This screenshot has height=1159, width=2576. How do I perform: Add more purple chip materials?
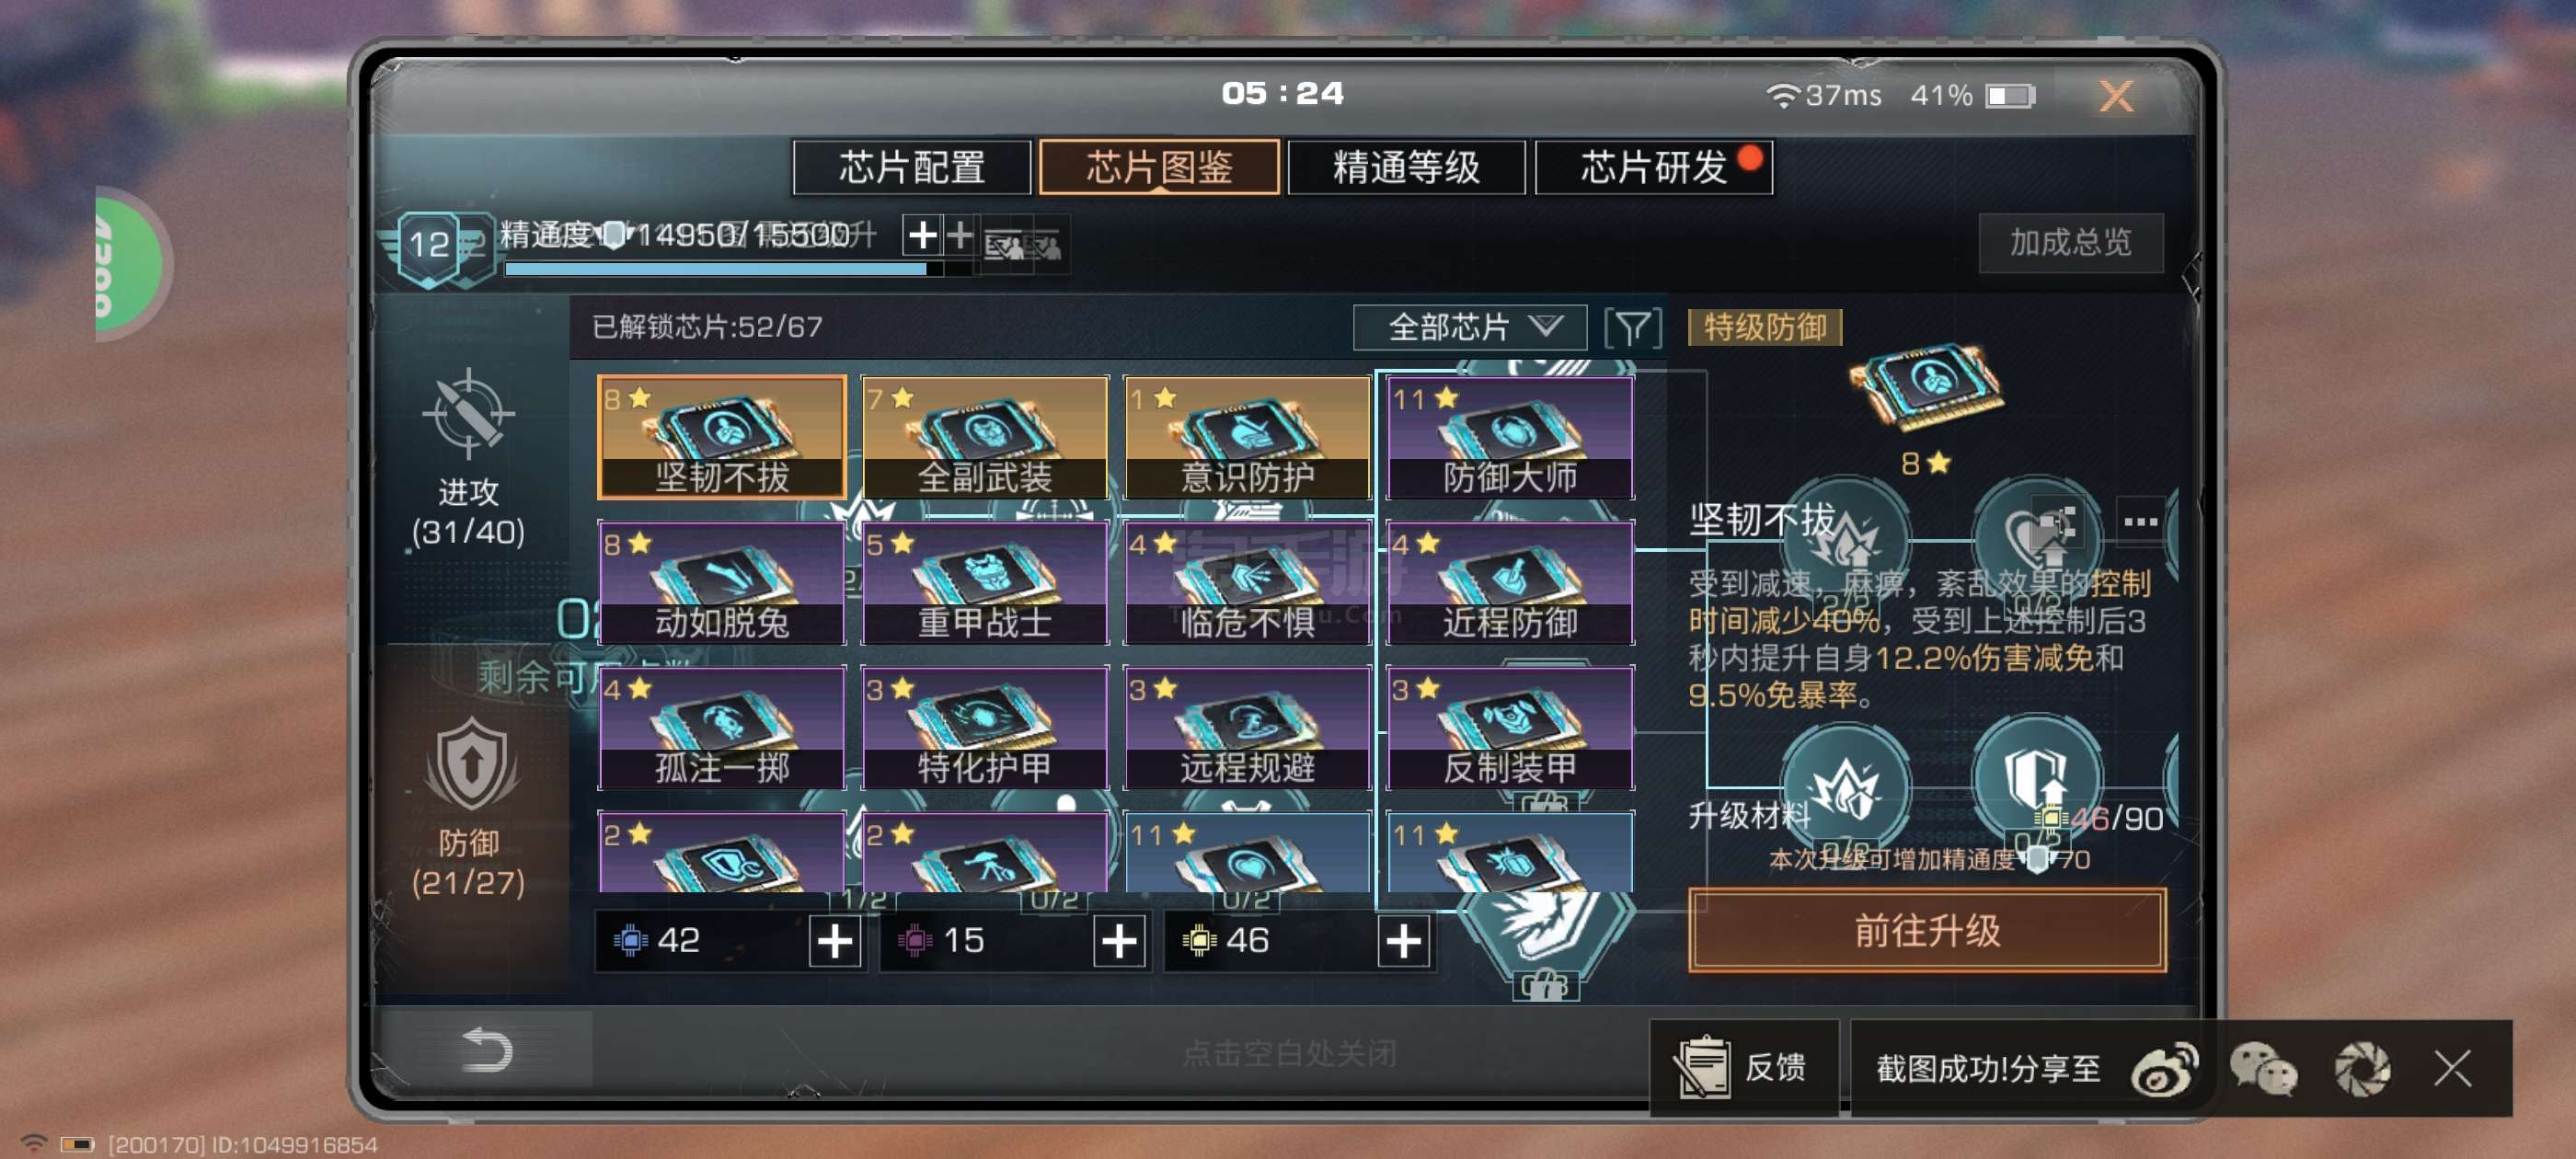pos(1119,941)
